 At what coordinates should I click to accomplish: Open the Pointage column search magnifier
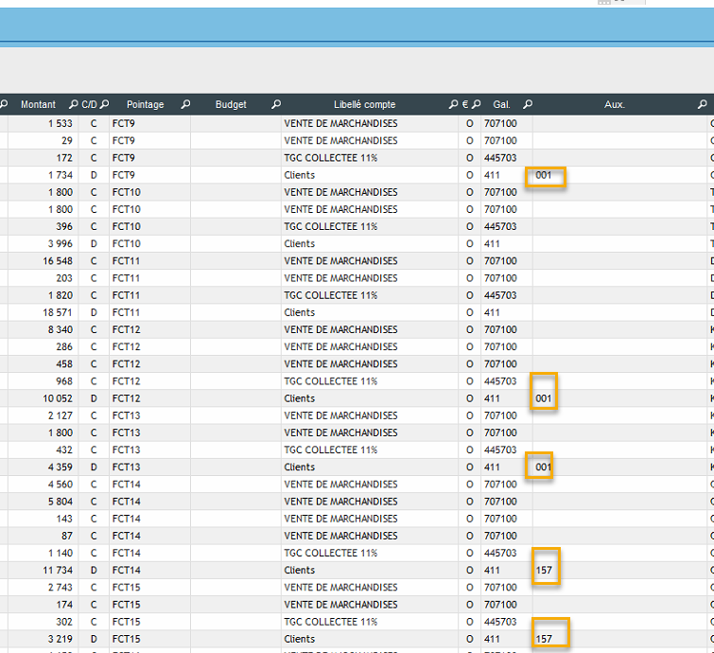(x=185, y=105)
